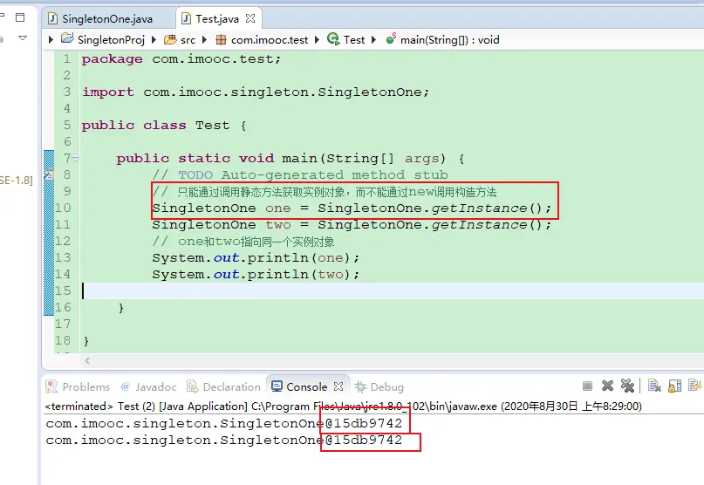The height and width of the screenshot is (485, 704).
Task: Open the left panel view menu triangle
Action: click(x=24, y=38)
